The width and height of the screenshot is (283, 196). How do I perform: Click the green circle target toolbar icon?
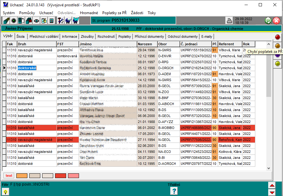[x=14, y=21]
